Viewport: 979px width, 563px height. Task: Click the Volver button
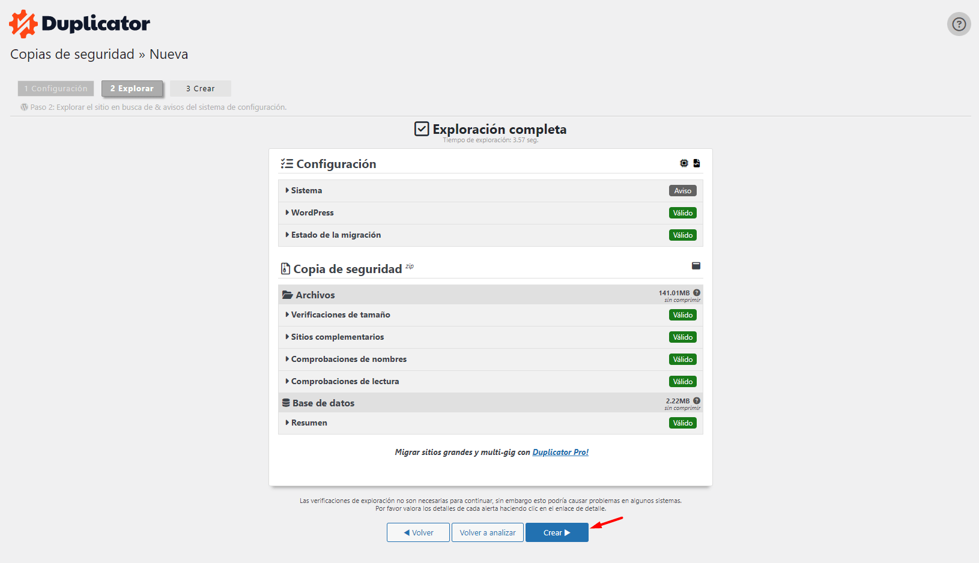418,532
